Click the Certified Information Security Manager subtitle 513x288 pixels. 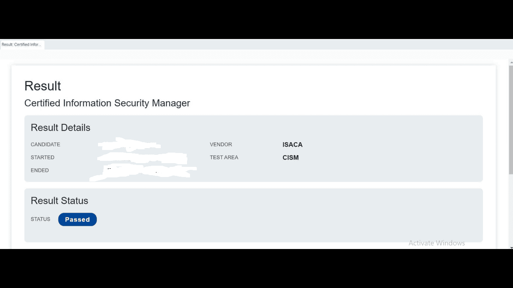107,103
